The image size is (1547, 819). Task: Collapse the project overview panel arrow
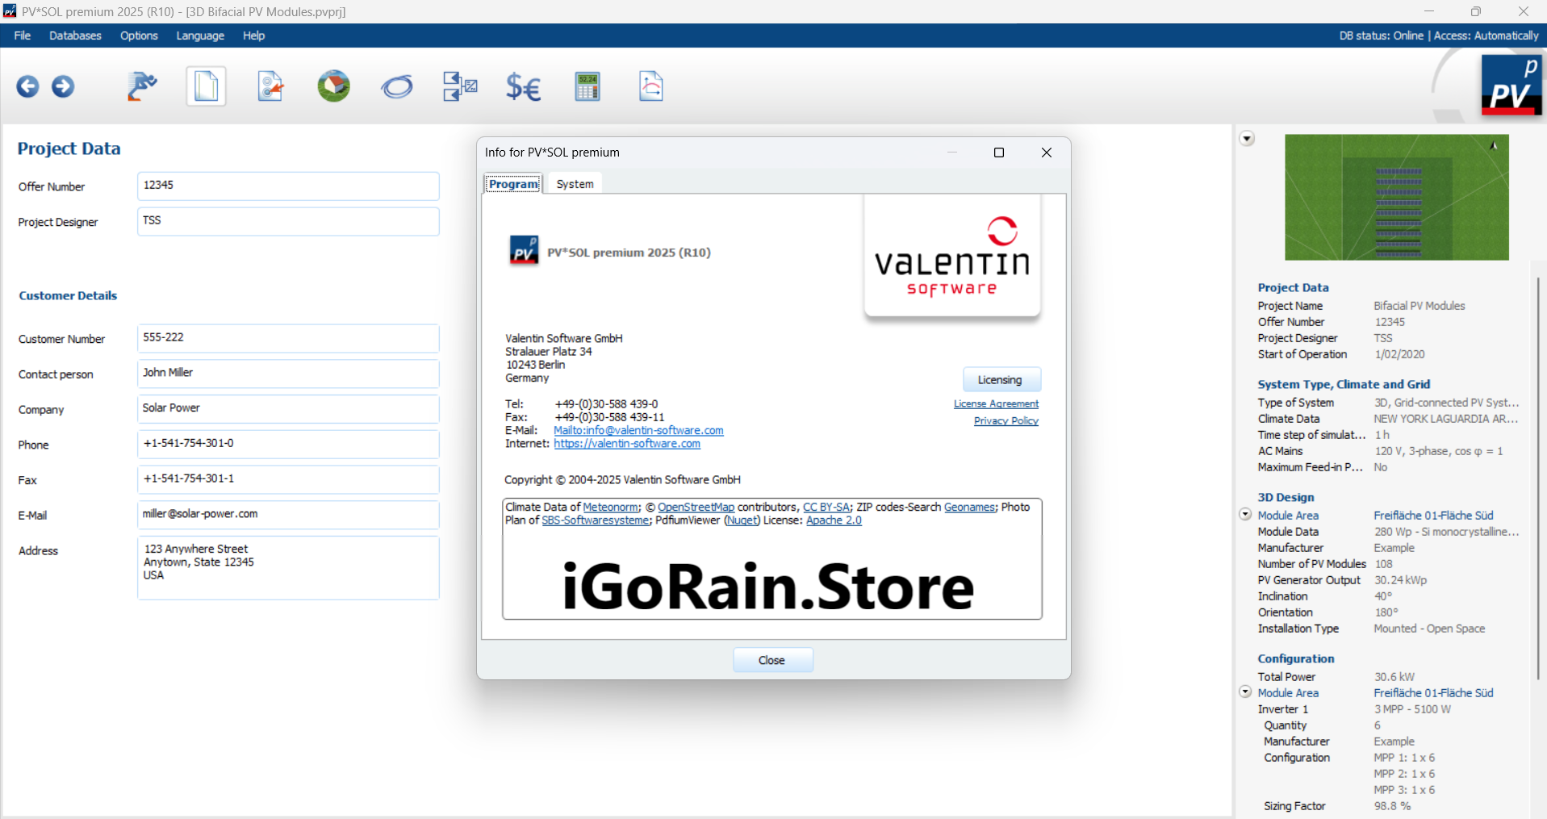tap(1247, 139)
